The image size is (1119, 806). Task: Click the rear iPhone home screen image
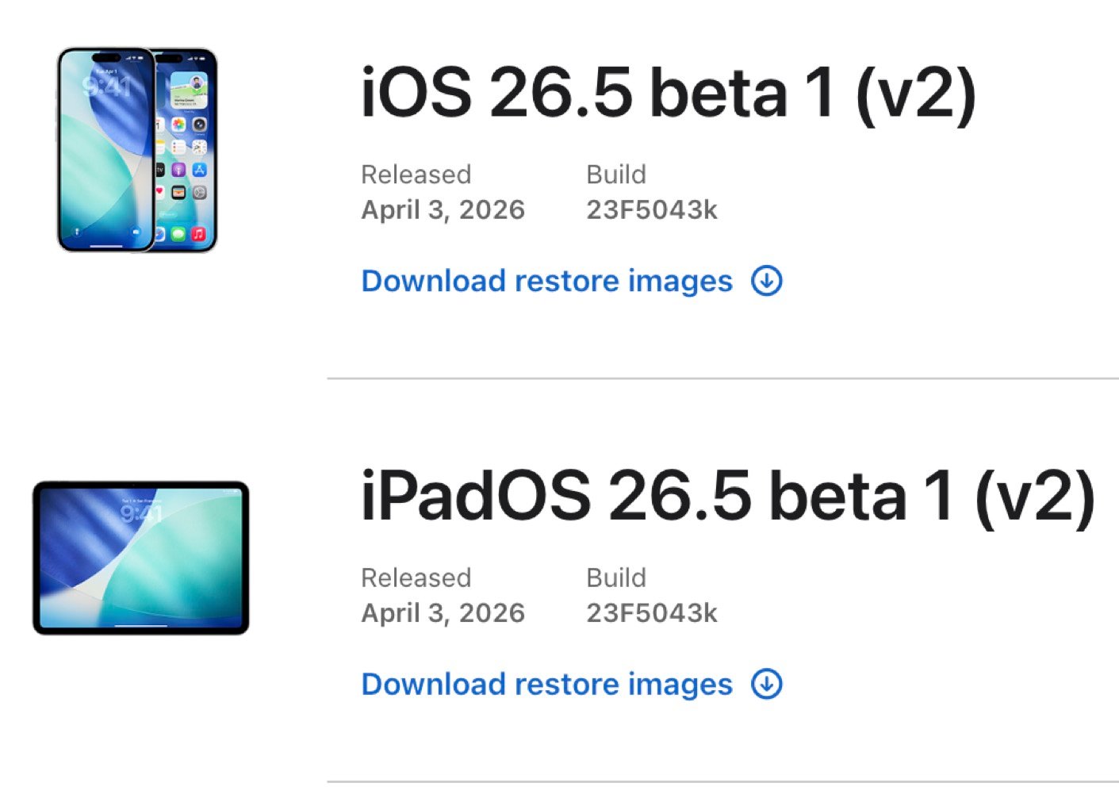(187, 150)
